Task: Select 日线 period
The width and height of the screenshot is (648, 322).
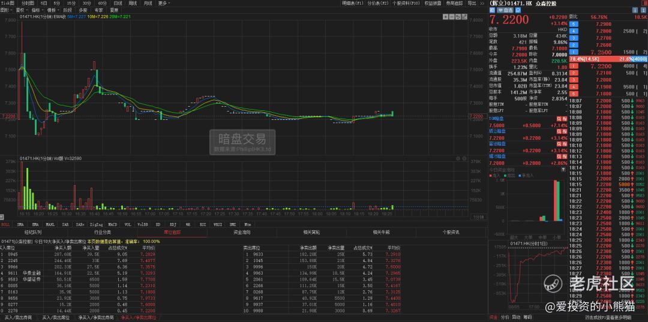Action: click(x=118, y=4)
